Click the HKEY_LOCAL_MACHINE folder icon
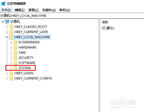This screenshot has height=112, width=144. tap(11, 37)
